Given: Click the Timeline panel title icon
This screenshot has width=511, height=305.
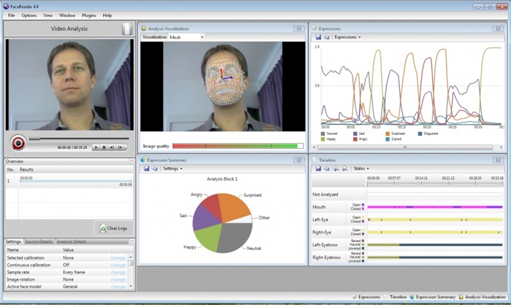Looking at the screenshot, I should coord(314,160).
